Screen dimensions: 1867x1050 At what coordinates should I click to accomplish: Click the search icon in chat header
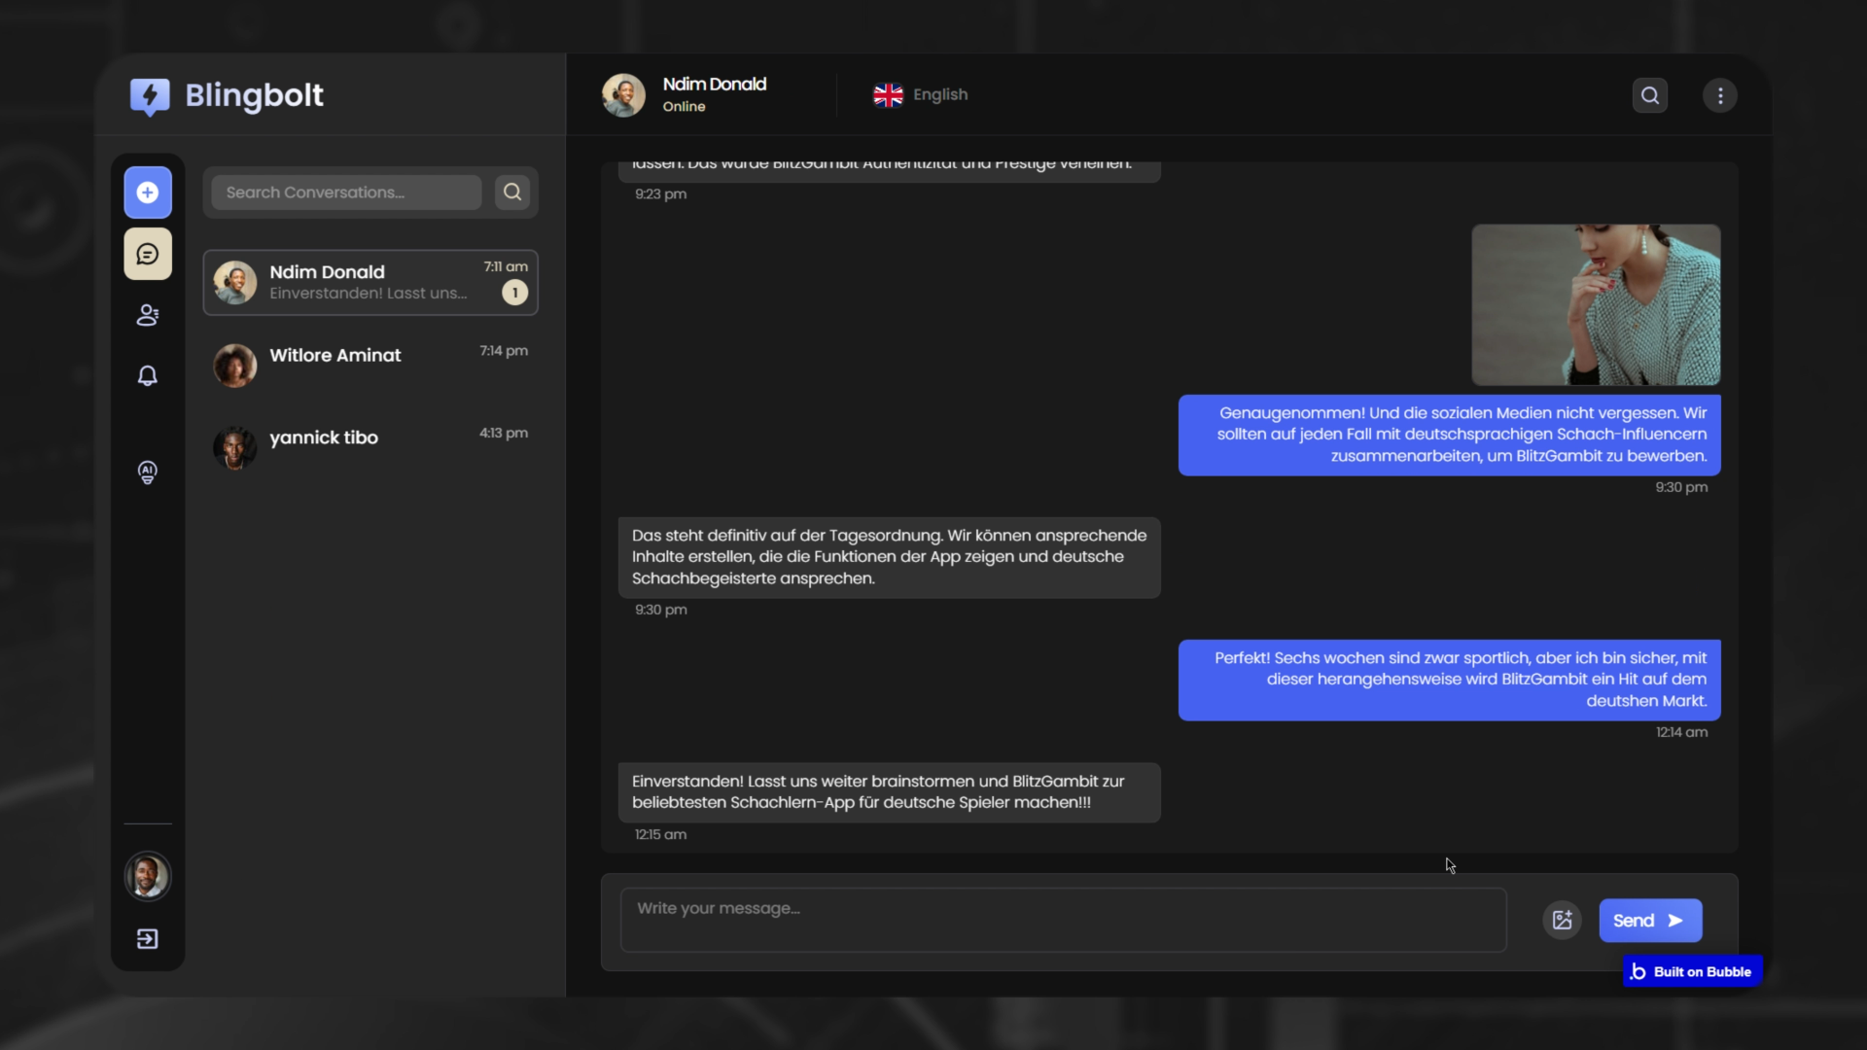click(x=1650, y=95)
